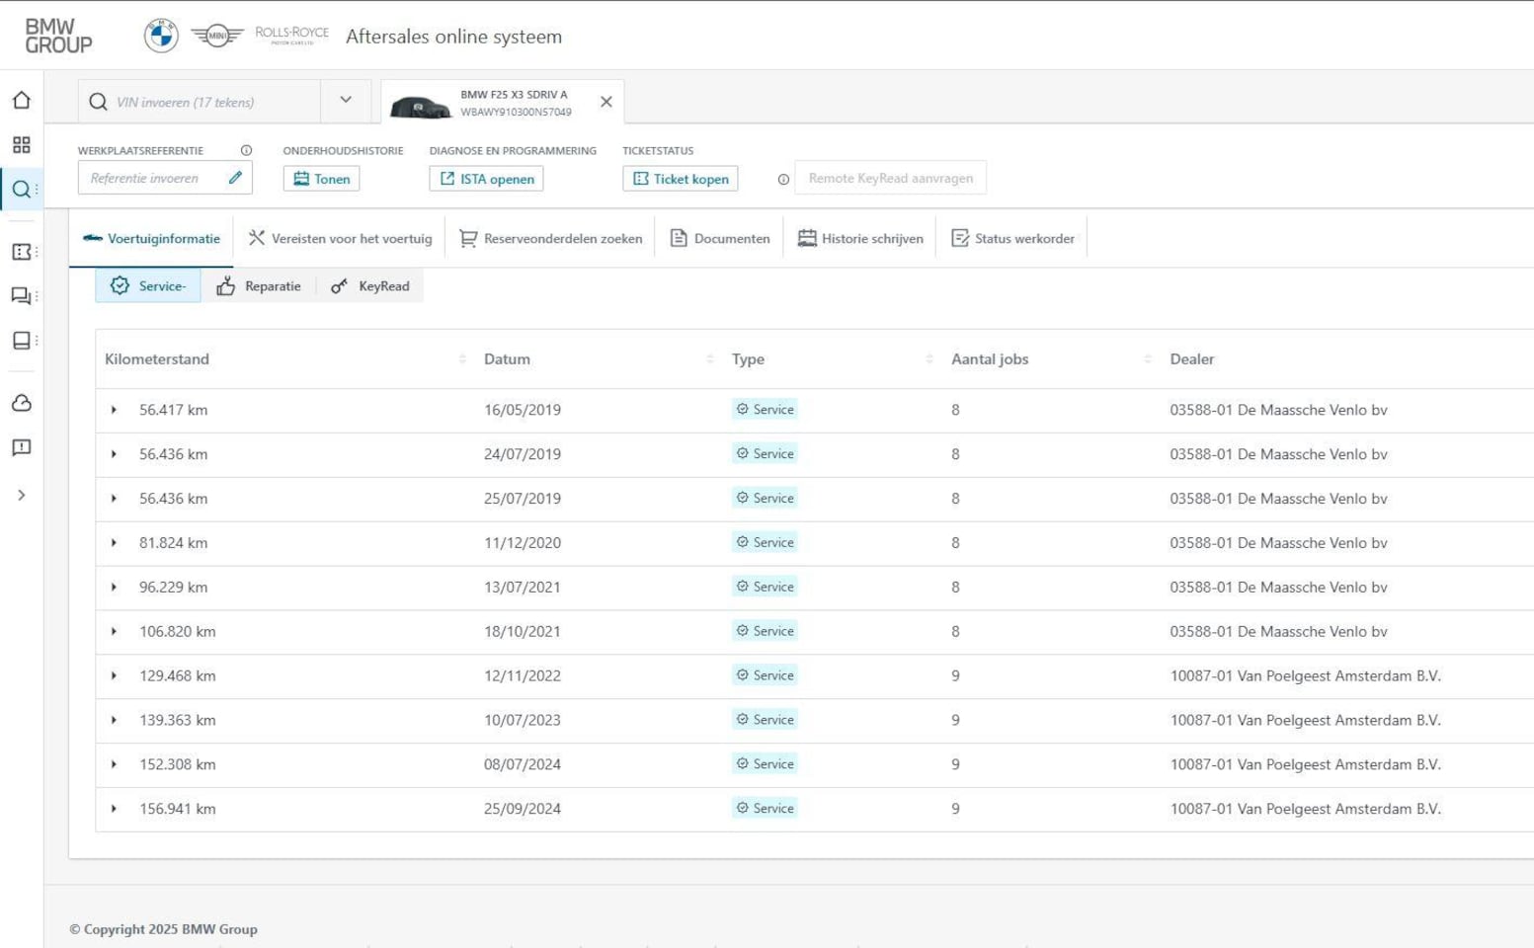Expand the 96.229 km row
This screenshot has height=948, width=1534.
pos(114,588)
